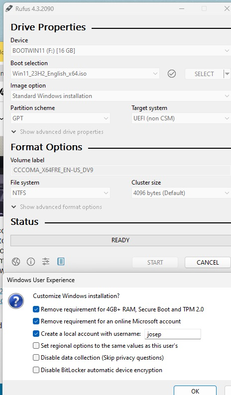
Task: Open the Partition scheme GPT dropdown
Action: 60,118
